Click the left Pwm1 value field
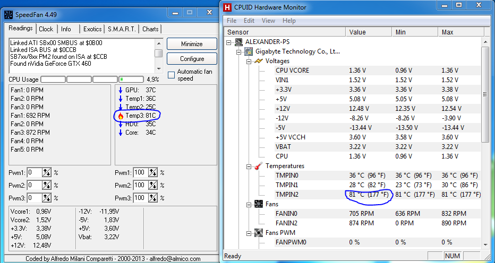The height and width of the screenshot is (263, 495). click(x=35, y=172)
